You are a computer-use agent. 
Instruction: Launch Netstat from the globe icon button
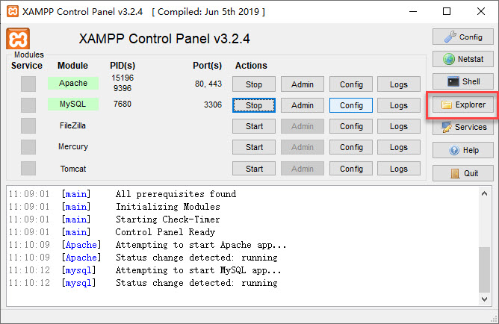coord(462,59)
